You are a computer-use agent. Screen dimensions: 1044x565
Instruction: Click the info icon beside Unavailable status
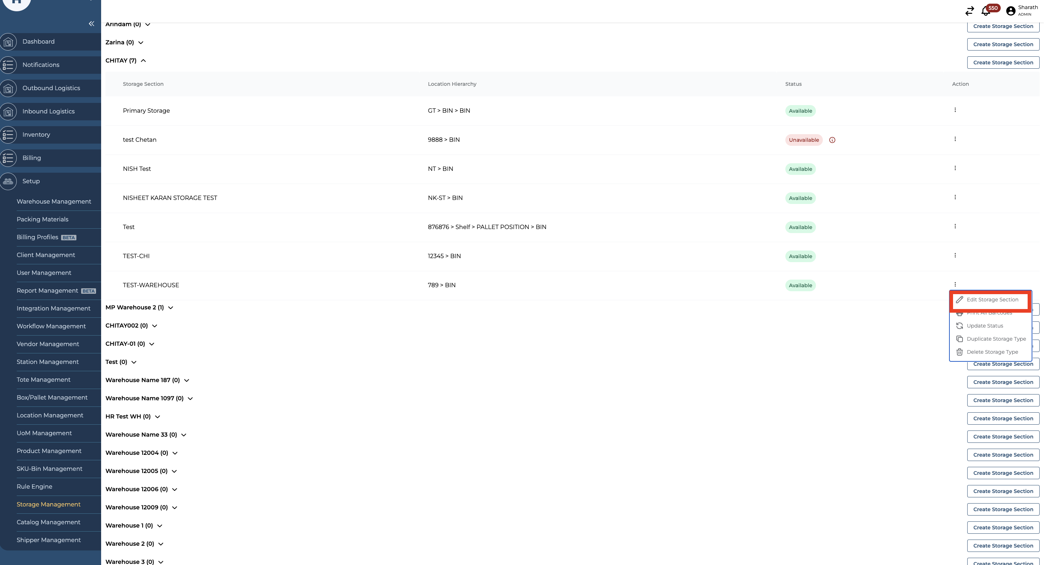pos(832,140)
